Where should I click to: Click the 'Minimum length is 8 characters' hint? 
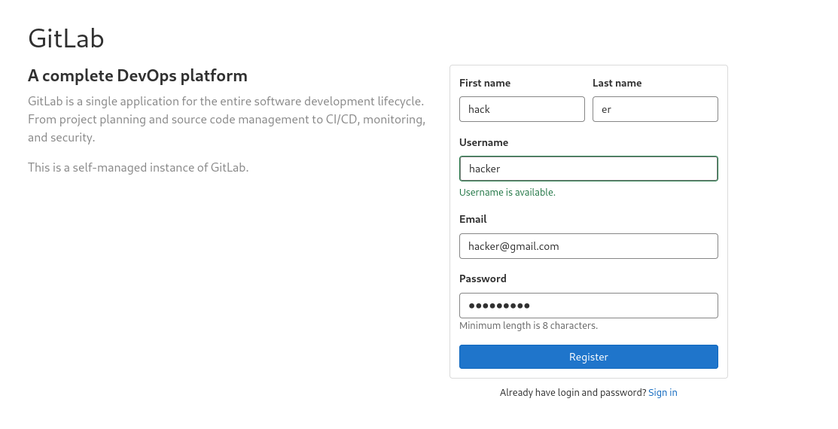(529, 326)
